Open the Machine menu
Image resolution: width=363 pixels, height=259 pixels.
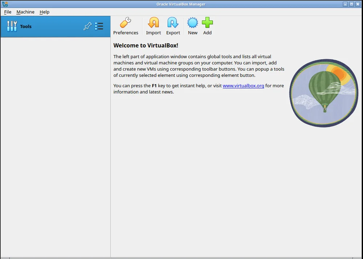coord(25,12)
